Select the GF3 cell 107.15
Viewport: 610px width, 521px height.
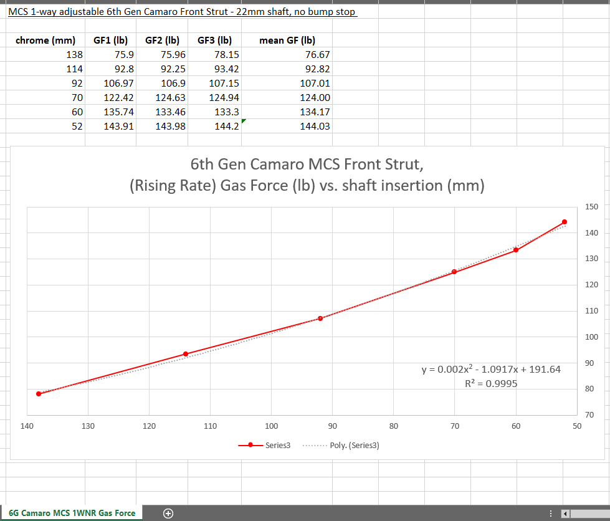(214, 84)
